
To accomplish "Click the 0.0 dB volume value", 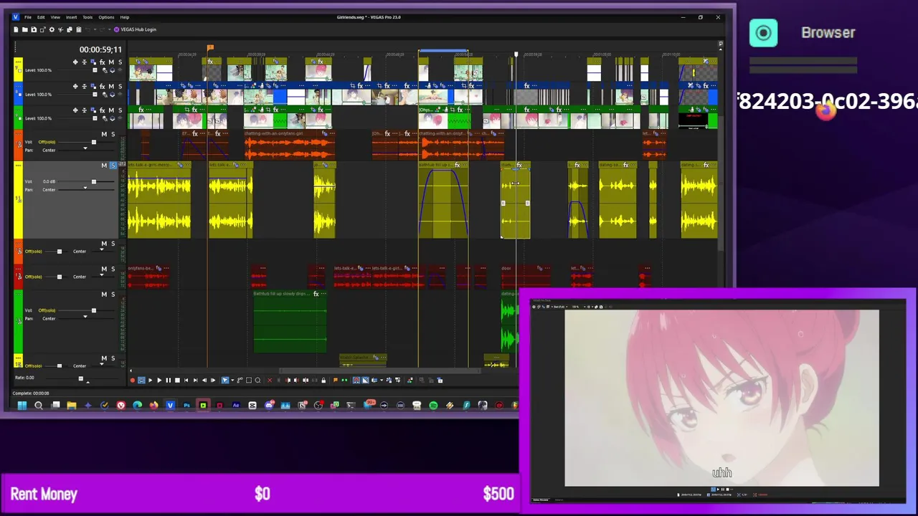I will point(49,181).
